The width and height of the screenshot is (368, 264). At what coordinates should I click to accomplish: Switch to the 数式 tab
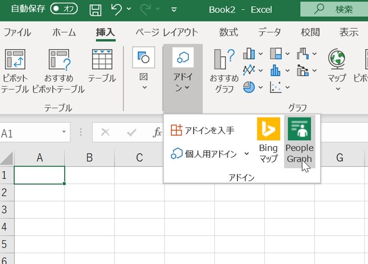(228, 32)
